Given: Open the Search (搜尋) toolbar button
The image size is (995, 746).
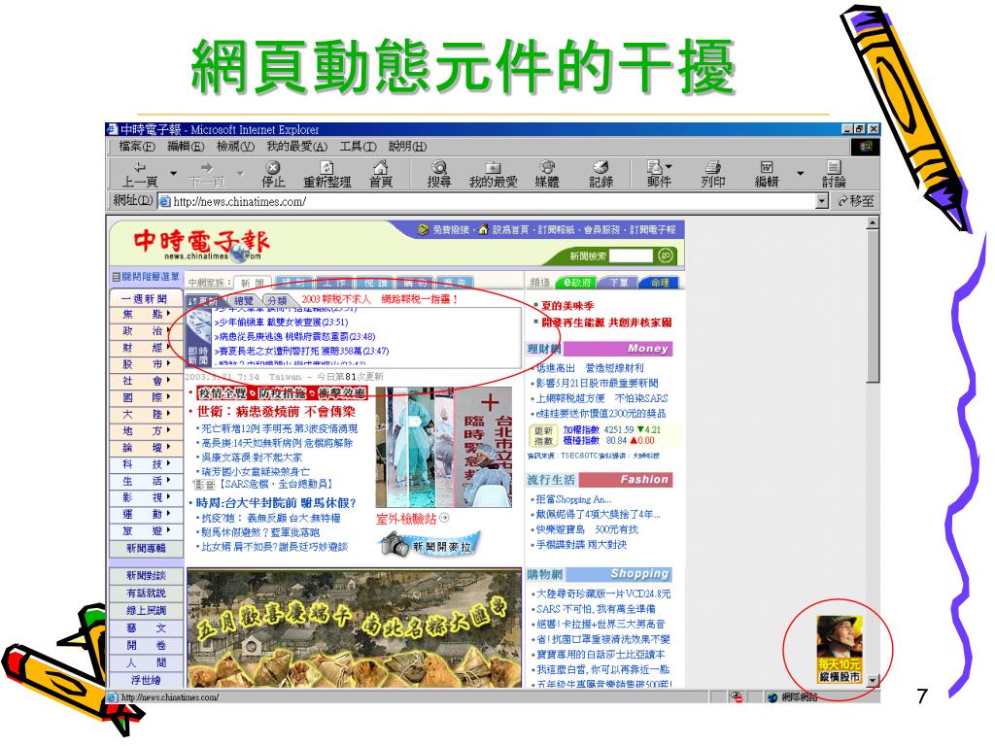Looking at the screenshot, I should 439,174.
